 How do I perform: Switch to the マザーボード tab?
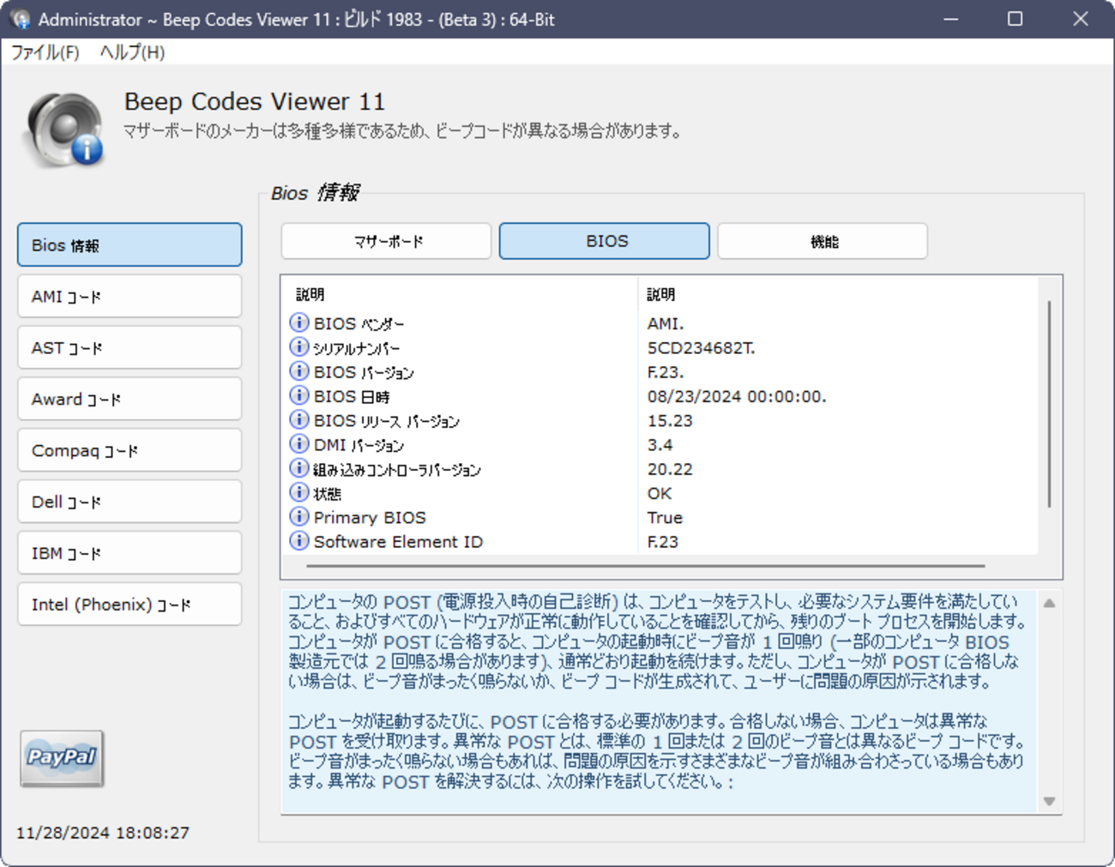coord(386,241)
